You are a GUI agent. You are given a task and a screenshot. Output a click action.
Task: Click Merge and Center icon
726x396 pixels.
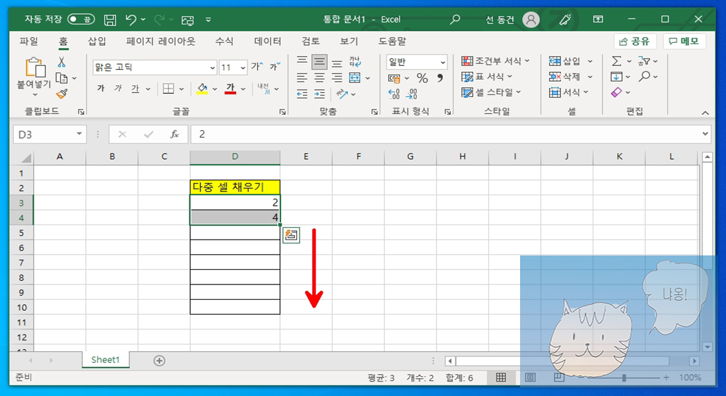point(354,78)
